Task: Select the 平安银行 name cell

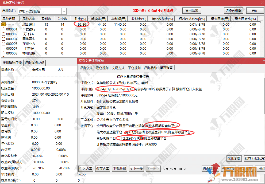Action: (x=29, y=29)
